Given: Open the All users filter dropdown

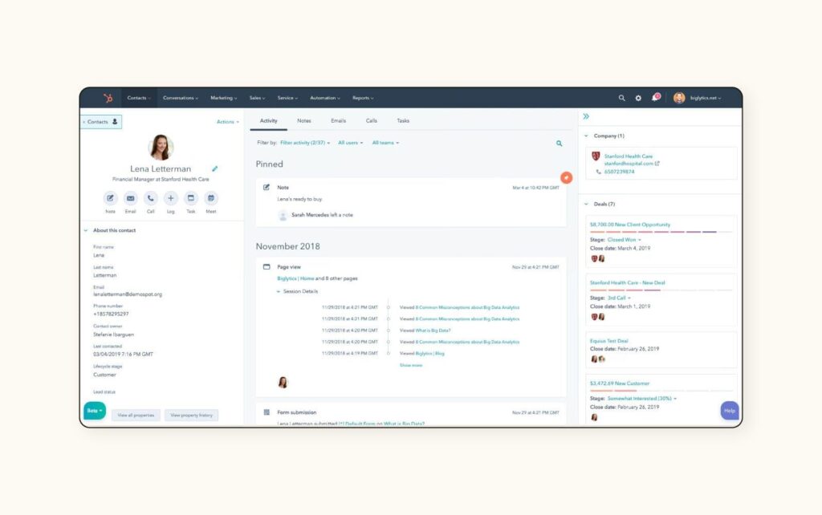Looking at the screenshot, I should click(351, 143).
